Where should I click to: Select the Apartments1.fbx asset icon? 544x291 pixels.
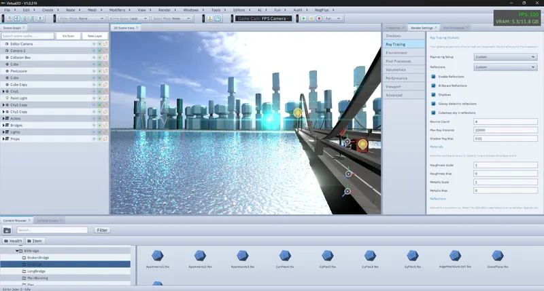pos(158,256)
